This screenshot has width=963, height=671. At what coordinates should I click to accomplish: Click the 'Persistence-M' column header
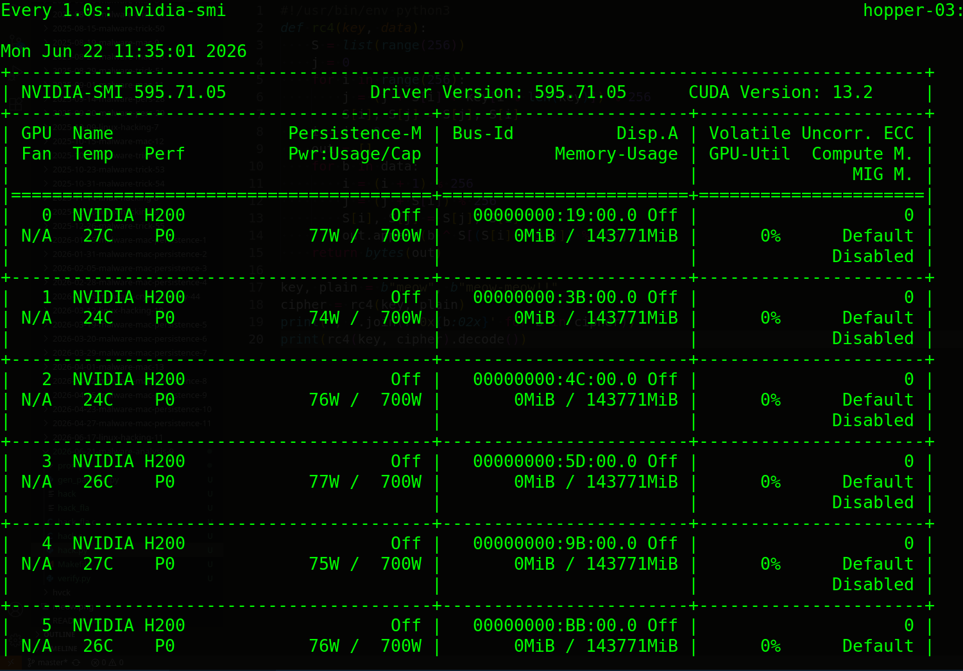point(355,133)
